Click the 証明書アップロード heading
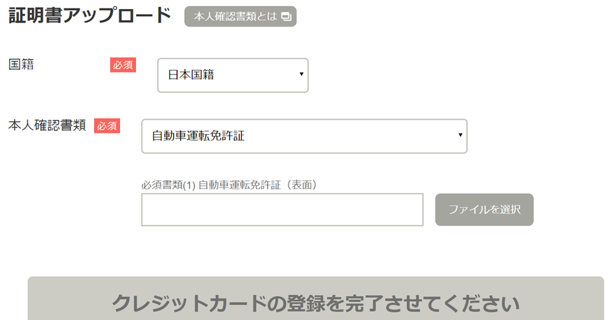The width and height of the screenshot is (608, 320). coord(89,16)
